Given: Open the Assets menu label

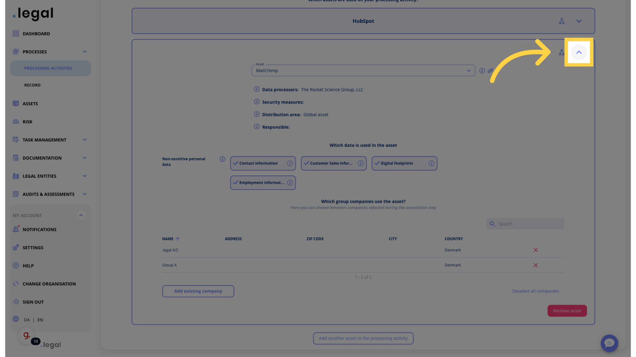Looking at the screenshot, I should point(30,103).
